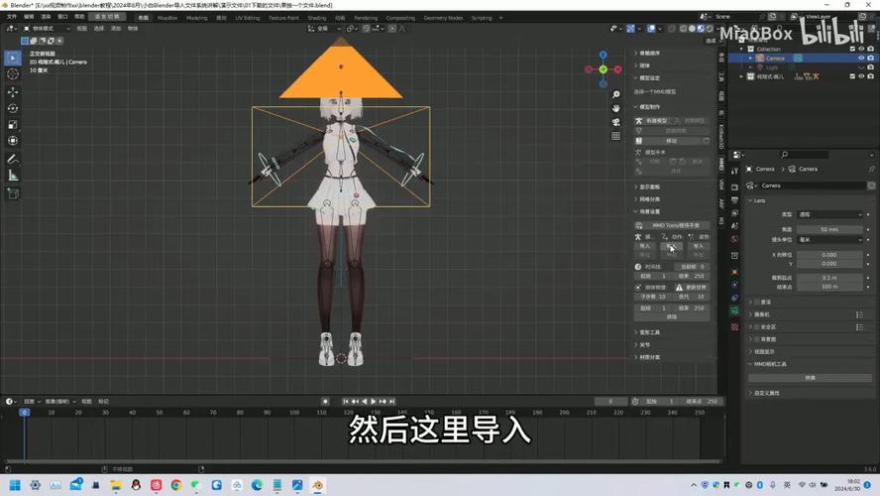The height and width of the screenshot is (496, 880).
Task: Toggle Collection exclude checkbox in outliner
Action: 852,49
